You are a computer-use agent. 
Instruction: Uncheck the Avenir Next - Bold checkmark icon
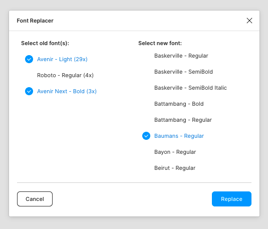pyautogui.click(x=29, y=91)
